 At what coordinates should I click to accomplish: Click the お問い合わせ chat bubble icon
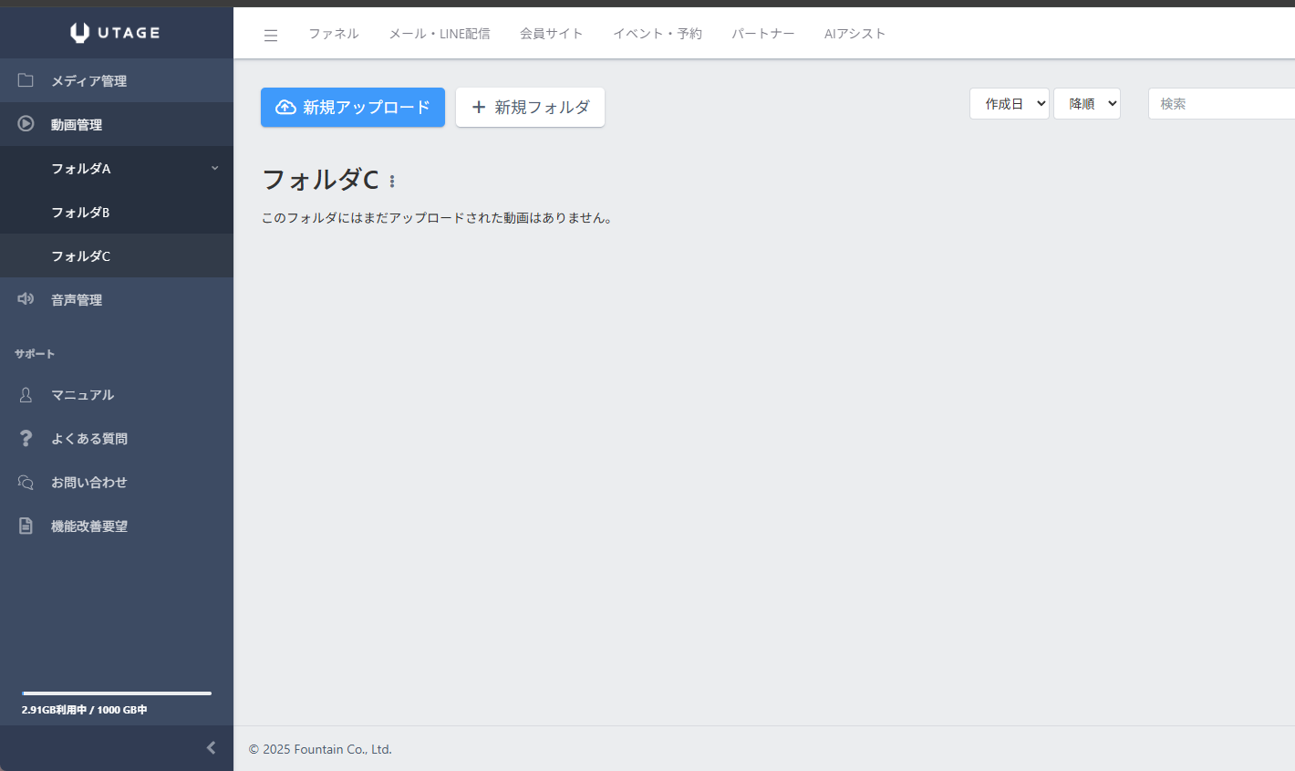26,482
